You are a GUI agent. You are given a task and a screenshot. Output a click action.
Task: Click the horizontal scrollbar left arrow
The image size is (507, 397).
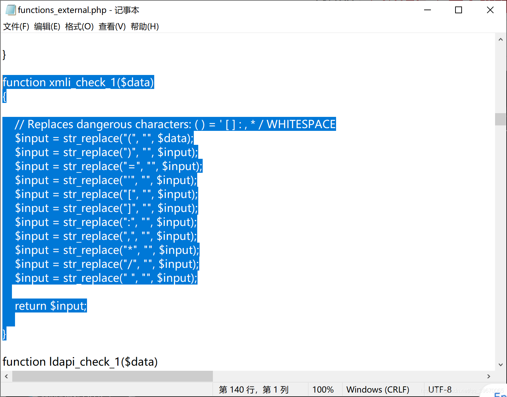[x=6, y=376]
